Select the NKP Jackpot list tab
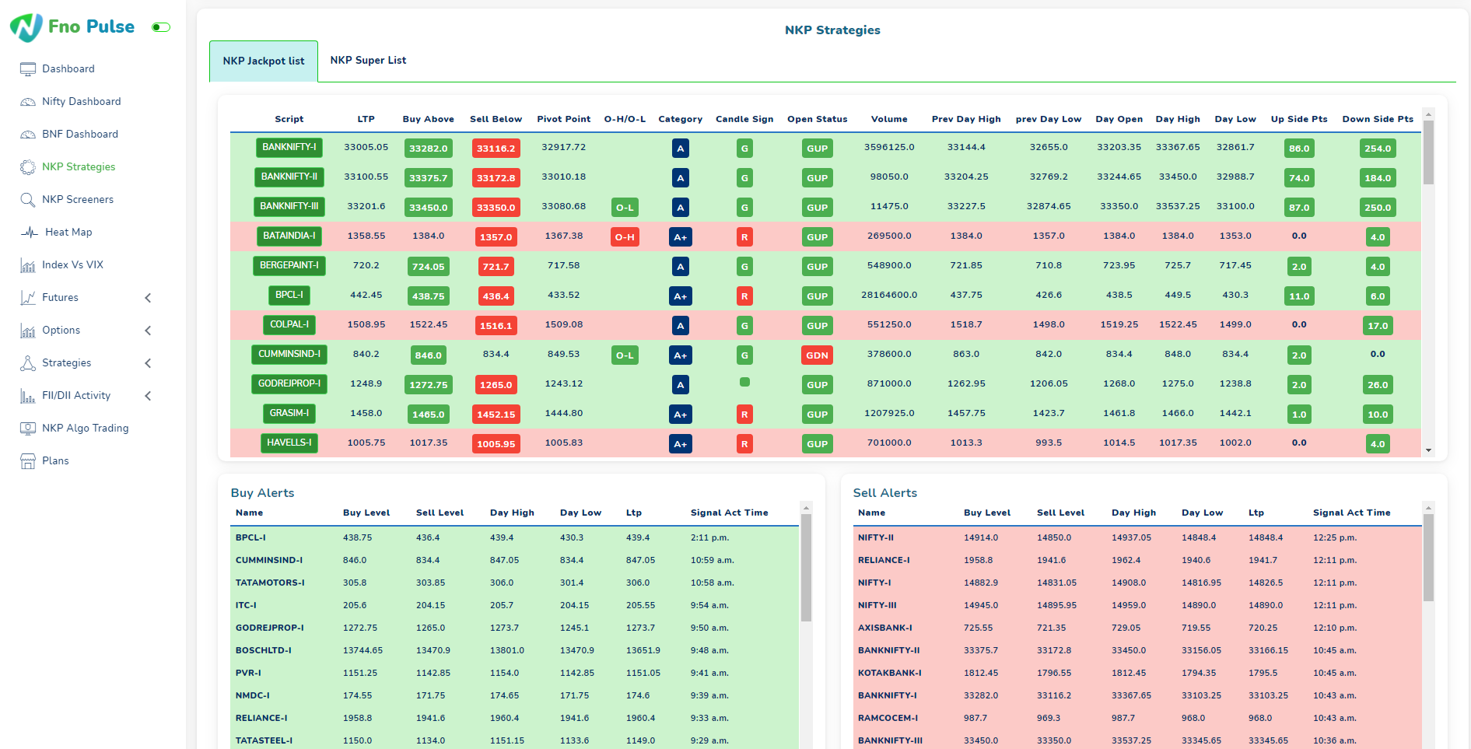1471x749 pixels. pos(264,61)
